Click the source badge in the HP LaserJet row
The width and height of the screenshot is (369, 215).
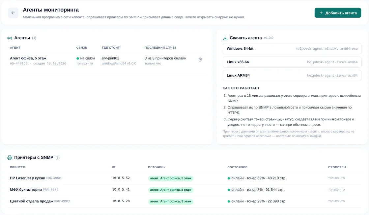tap(171, 179)
